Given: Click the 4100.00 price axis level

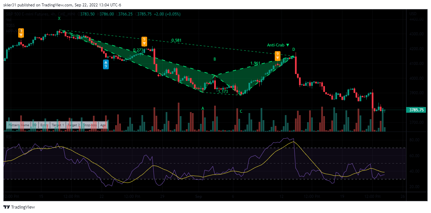Looking at the screenshot, I should click(x=416, y=64).
